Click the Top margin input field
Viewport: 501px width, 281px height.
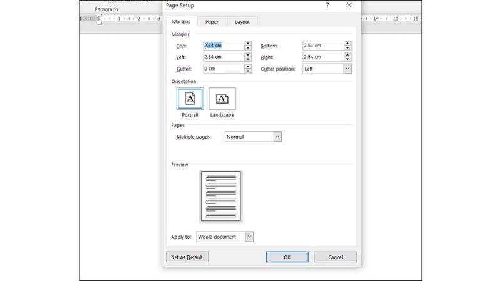224,46
